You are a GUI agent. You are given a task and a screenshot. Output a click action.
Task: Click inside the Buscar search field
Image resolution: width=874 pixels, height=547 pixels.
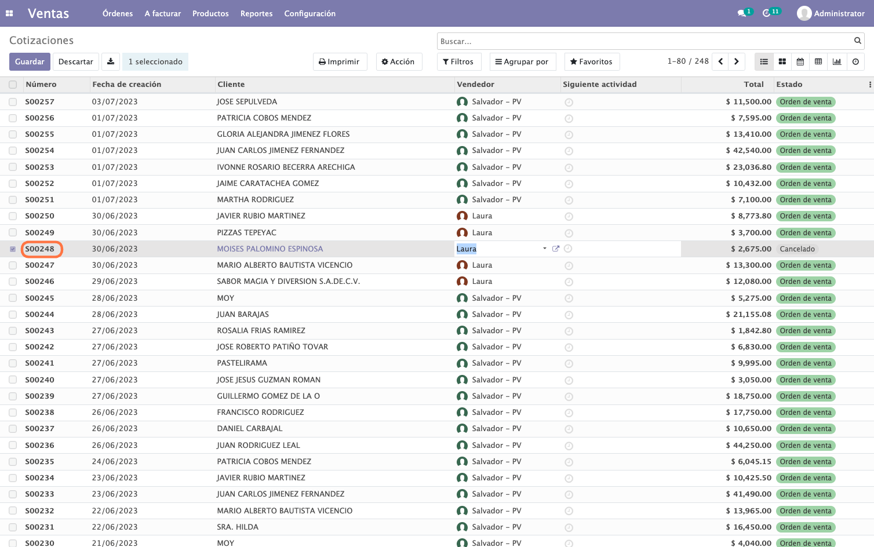tap(644, 41)
